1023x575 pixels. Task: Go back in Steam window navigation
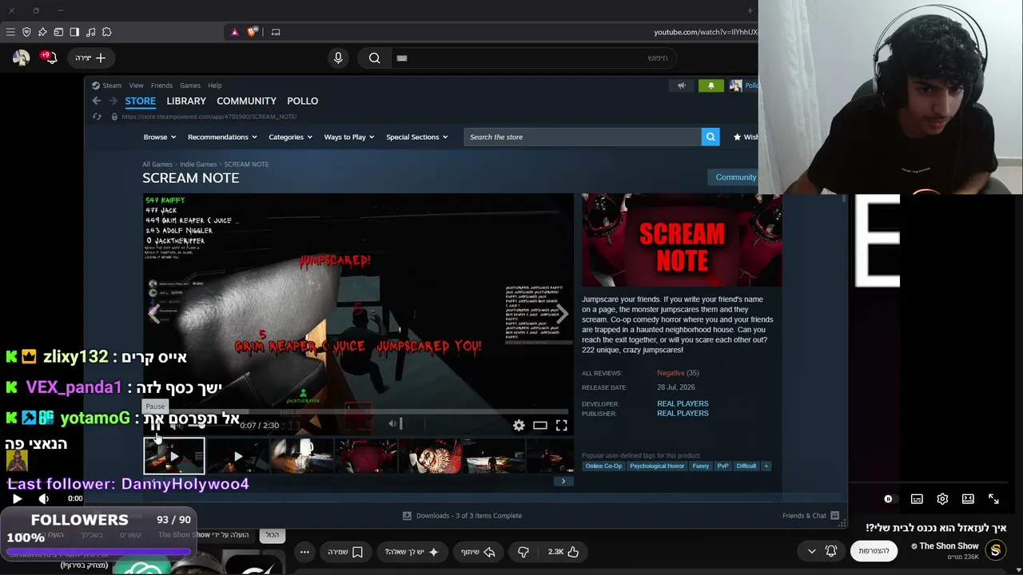point(97,101)
